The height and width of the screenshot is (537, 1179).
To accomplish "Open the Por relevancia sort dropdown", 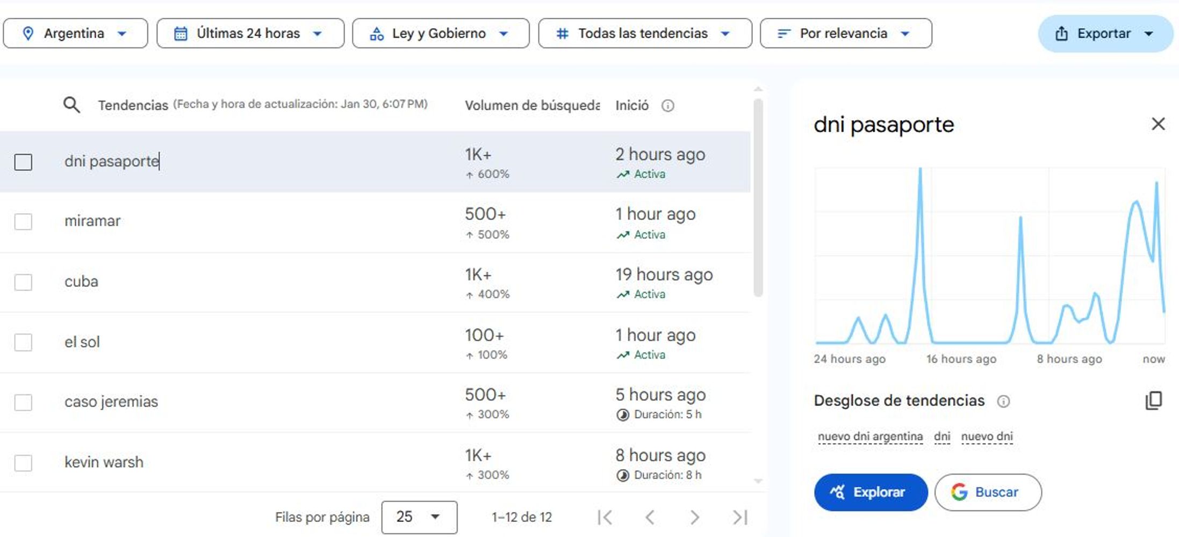I will point(846,33).
